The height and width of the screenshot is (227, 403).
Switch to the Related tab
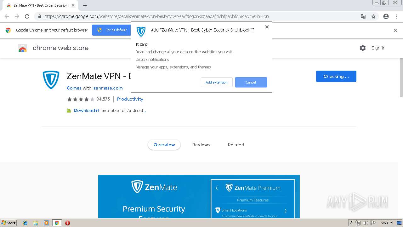pyautogui.click(x=236, y=145)
